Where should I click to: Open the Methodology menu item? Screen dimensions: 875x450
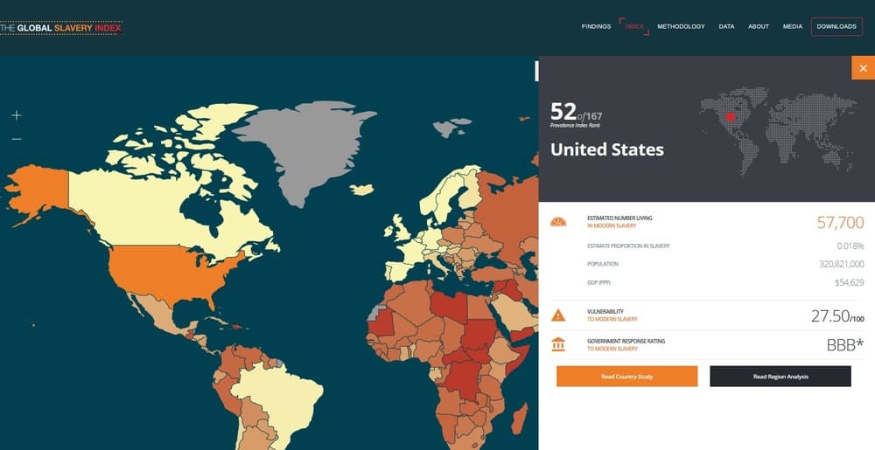tap(681, 26)
